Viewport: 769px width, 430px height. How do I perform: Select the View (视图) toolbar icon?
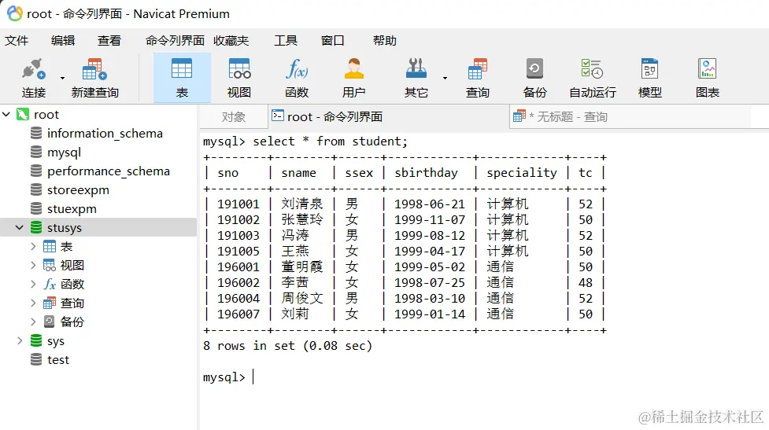click(x=239, y=69)
